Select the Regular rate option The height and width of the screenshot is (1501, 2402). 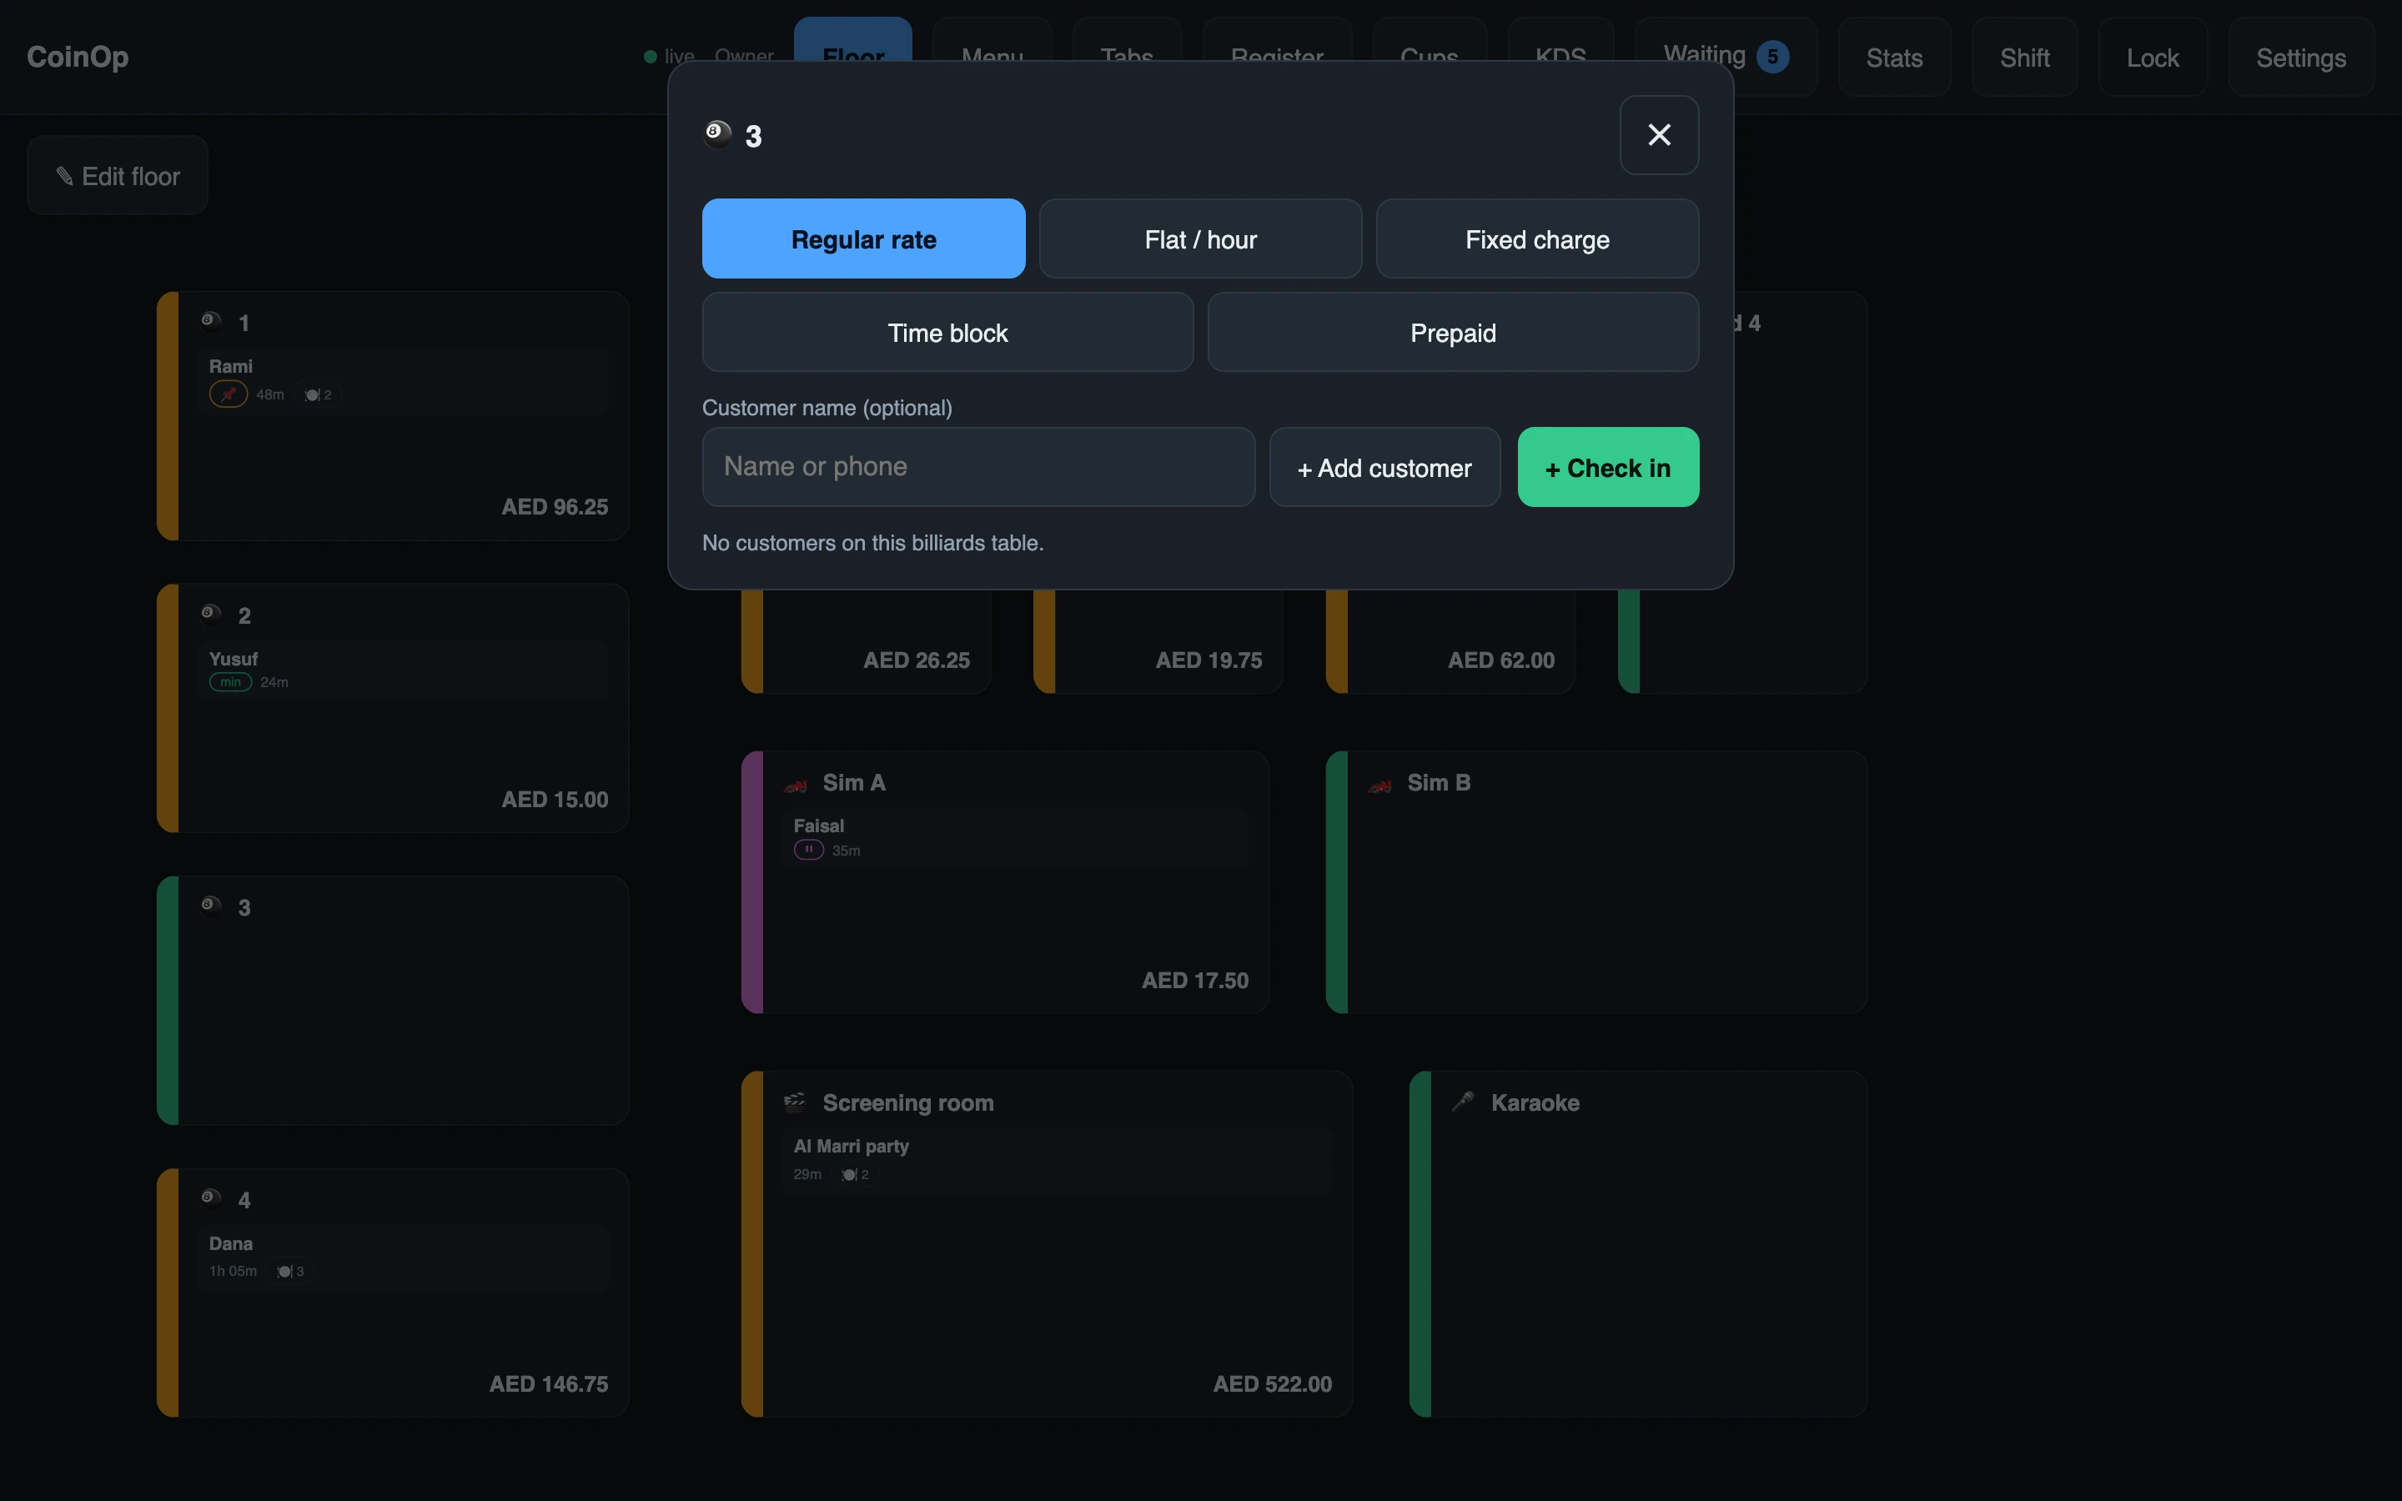tap(863, 238)
